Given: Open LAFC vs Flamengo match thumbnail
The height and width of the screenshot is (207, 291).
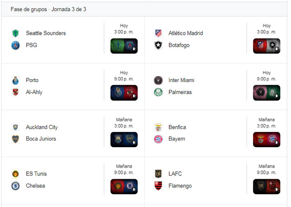Looking at the screenshot, I should tap(266, 186).
